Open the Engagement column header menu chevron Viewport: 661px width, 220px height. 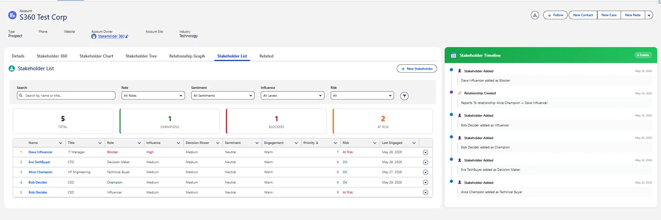(296, 143)
